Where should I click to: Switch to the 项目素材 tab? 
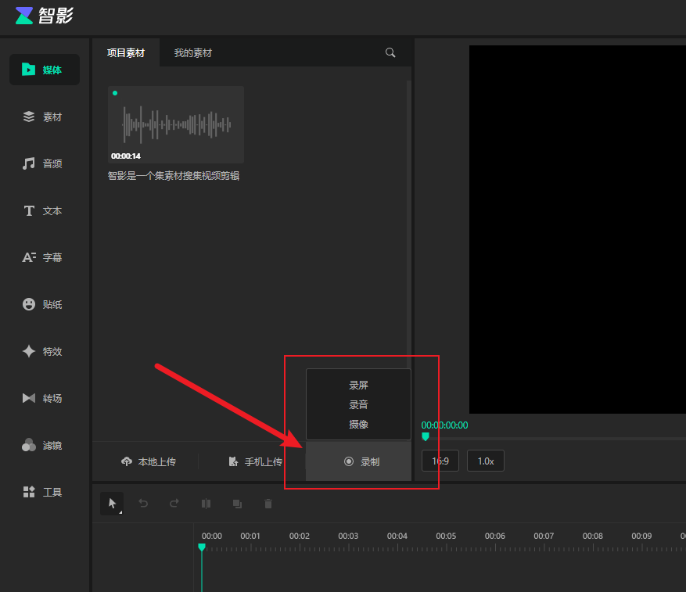[x=126, y=53]
